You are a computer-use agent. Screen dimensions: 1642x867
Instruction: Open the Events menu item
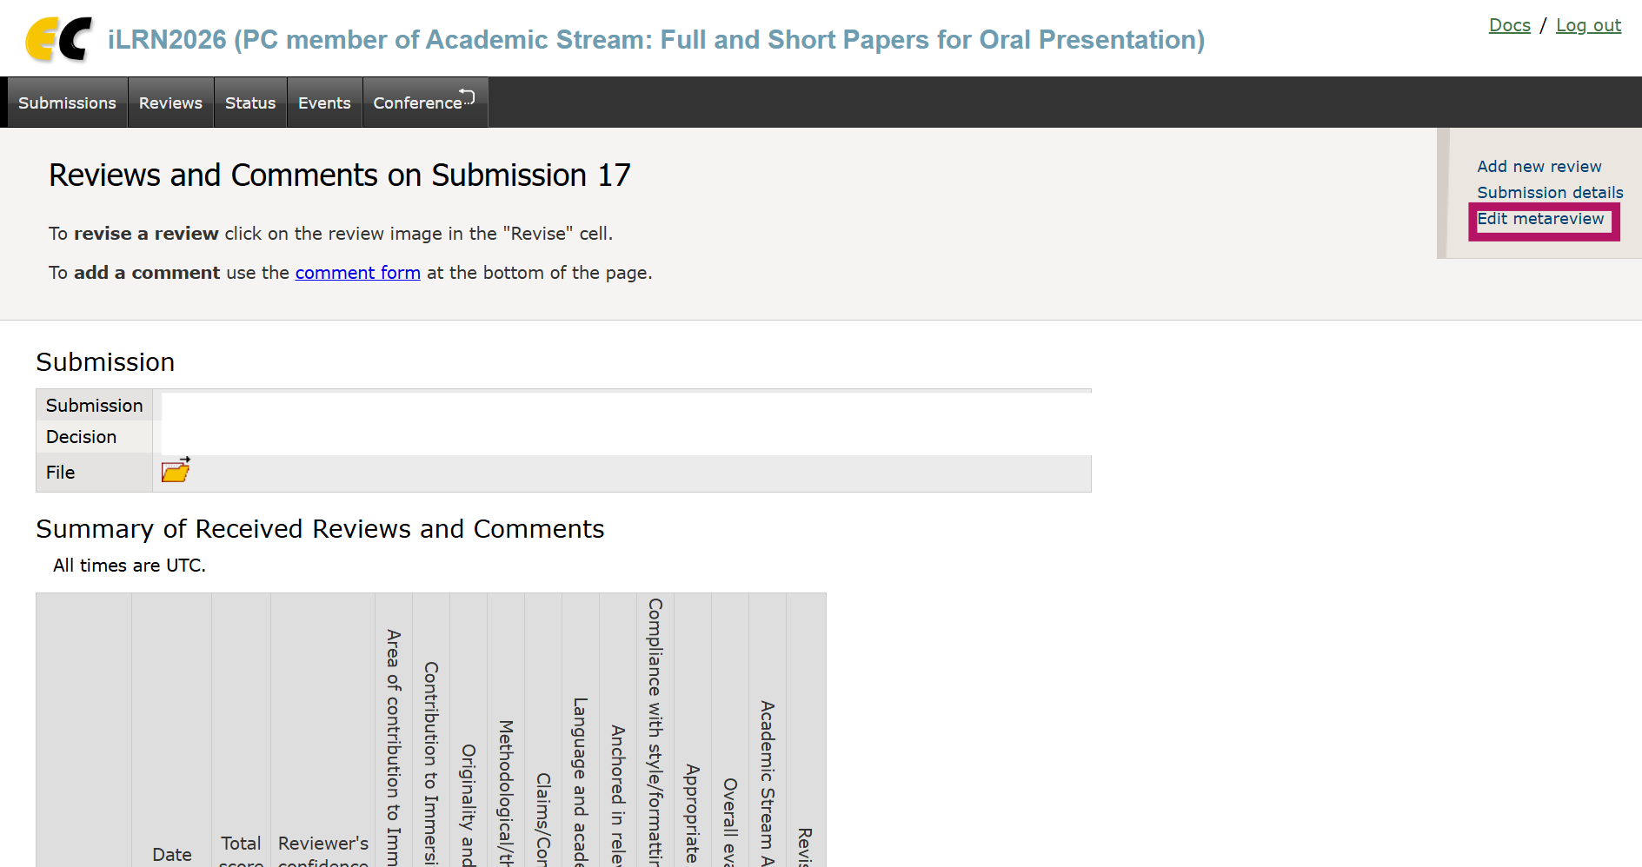click(x=324, y=103)
